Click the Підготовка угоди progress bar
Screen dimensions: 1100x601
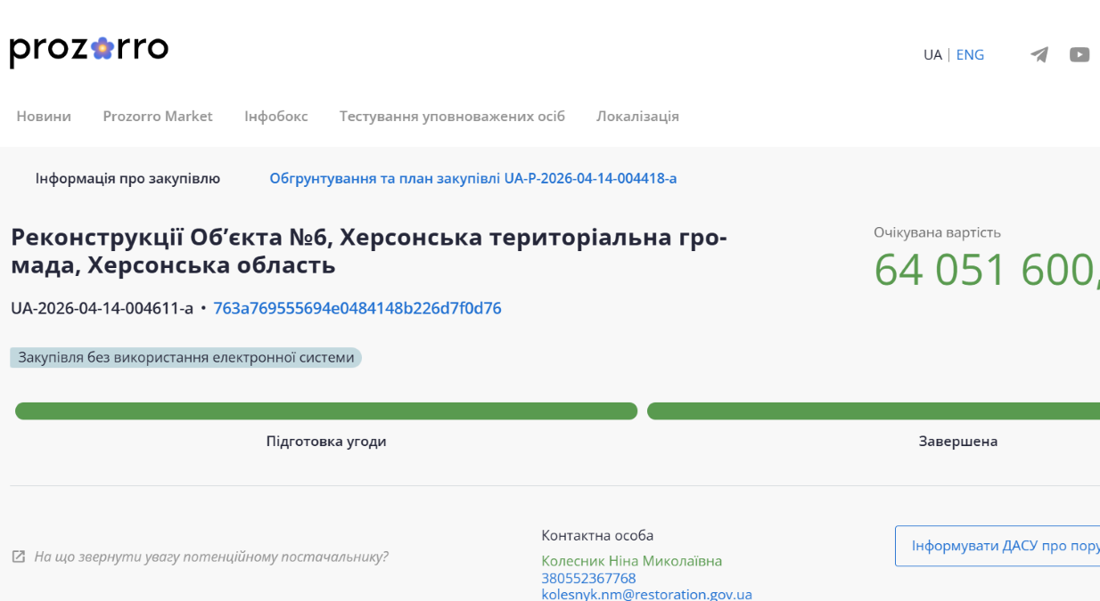point(326,411)
